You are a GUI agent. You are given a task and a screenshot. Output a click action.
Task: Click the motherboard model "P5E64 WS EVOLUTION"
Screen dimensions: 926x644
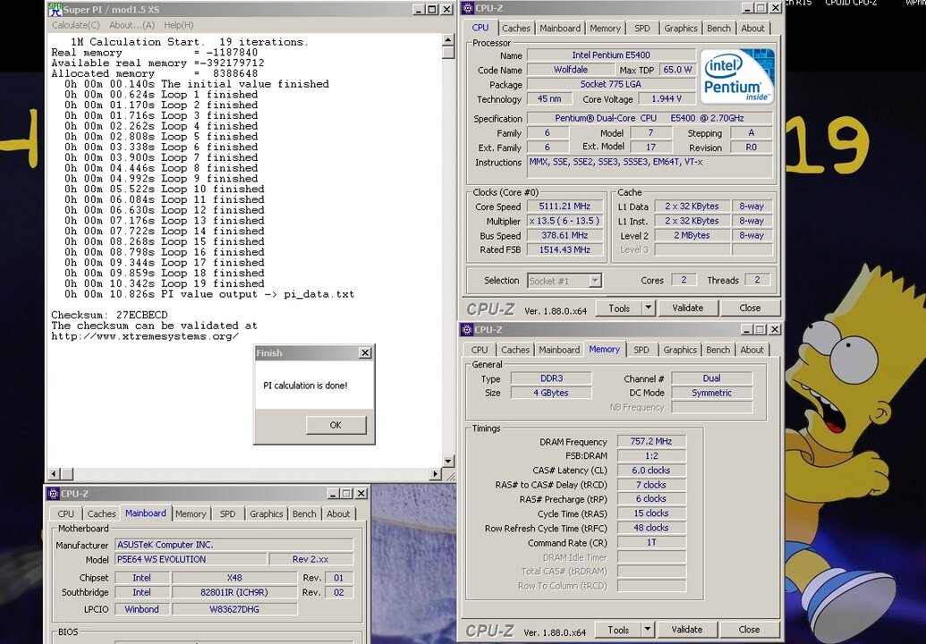point(191,559)
